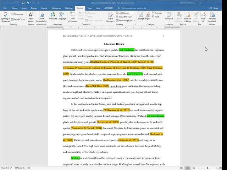Screen dimensions: 227x170
Task: Click the 'Williamson et al., 2012' citation after organic matter
Action: [x=116, y=80]
